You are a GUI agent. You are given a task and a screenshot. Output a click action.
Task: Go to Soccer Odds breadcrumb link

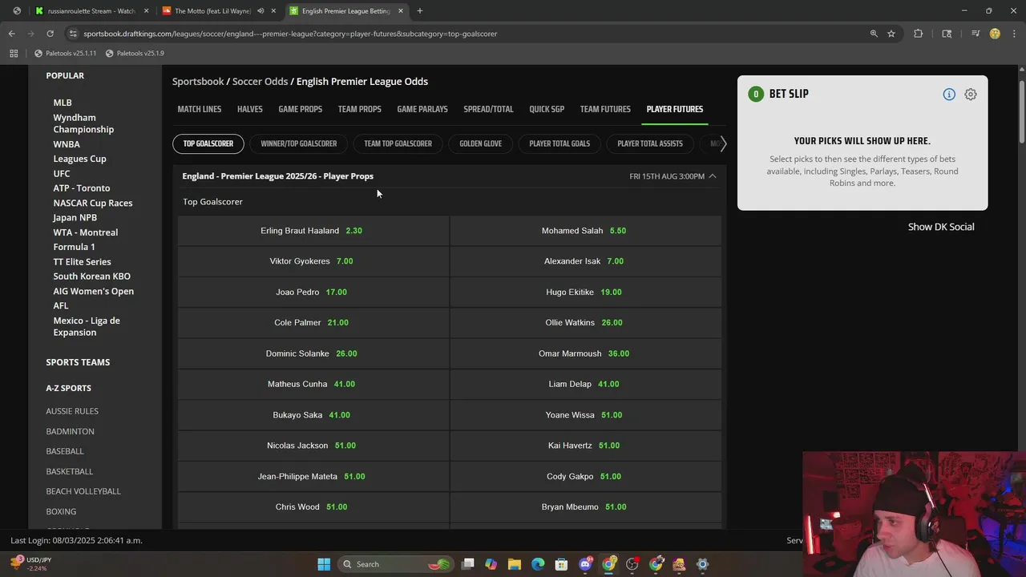point(260,82)
